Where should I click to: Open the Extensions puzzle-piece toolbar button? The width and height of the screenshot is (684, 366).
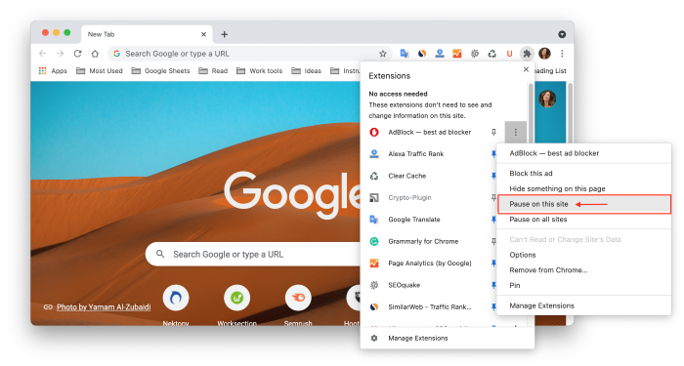click(x=527, y=54)
